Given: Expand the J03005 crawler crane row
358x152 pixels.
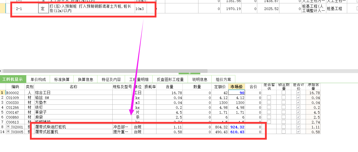Looking at the screenshot, I should (8, 132).
